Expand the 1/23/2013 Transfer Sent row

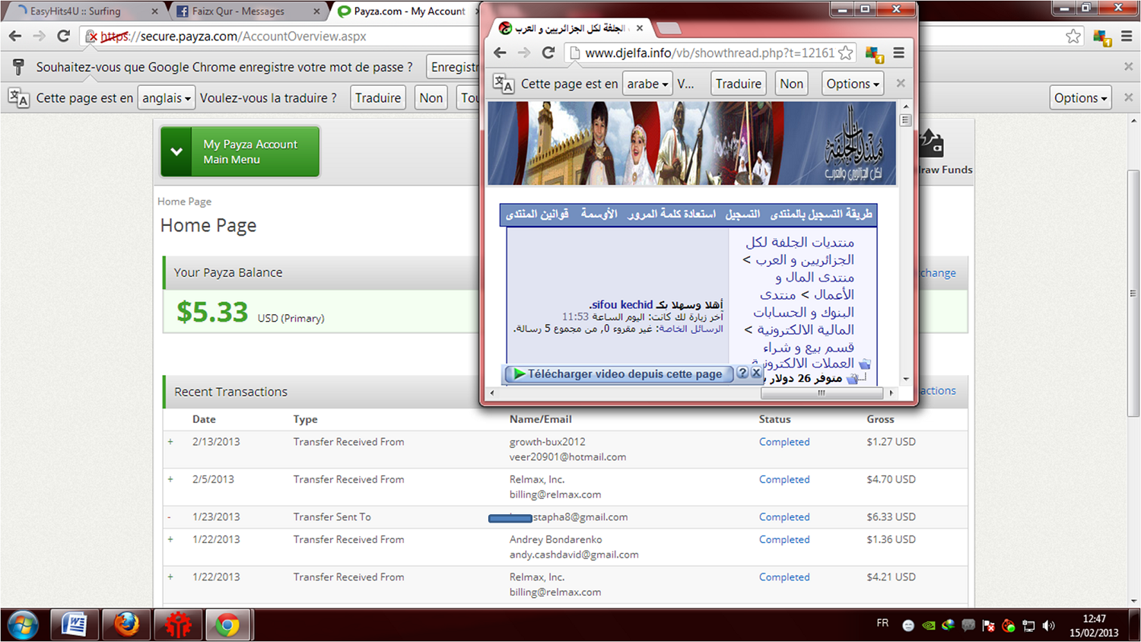(x=169, y=517)
